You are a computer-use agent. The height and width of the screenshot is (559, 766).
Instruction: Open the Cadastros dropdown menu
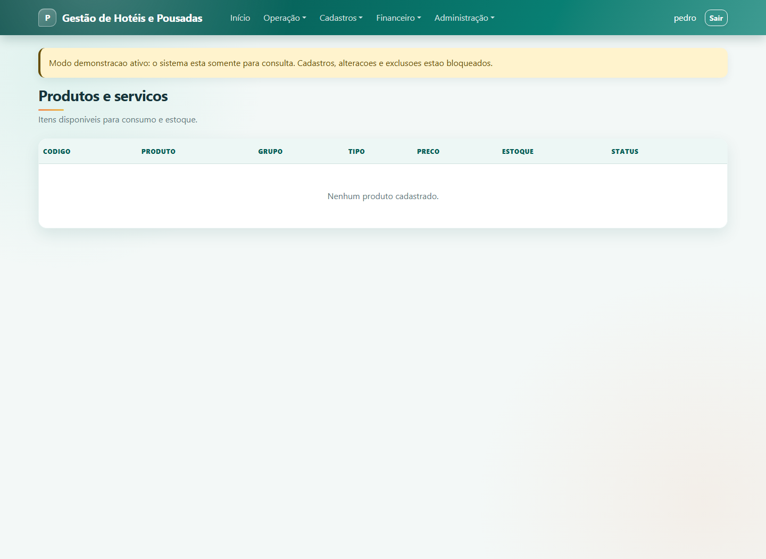[341, 18]
